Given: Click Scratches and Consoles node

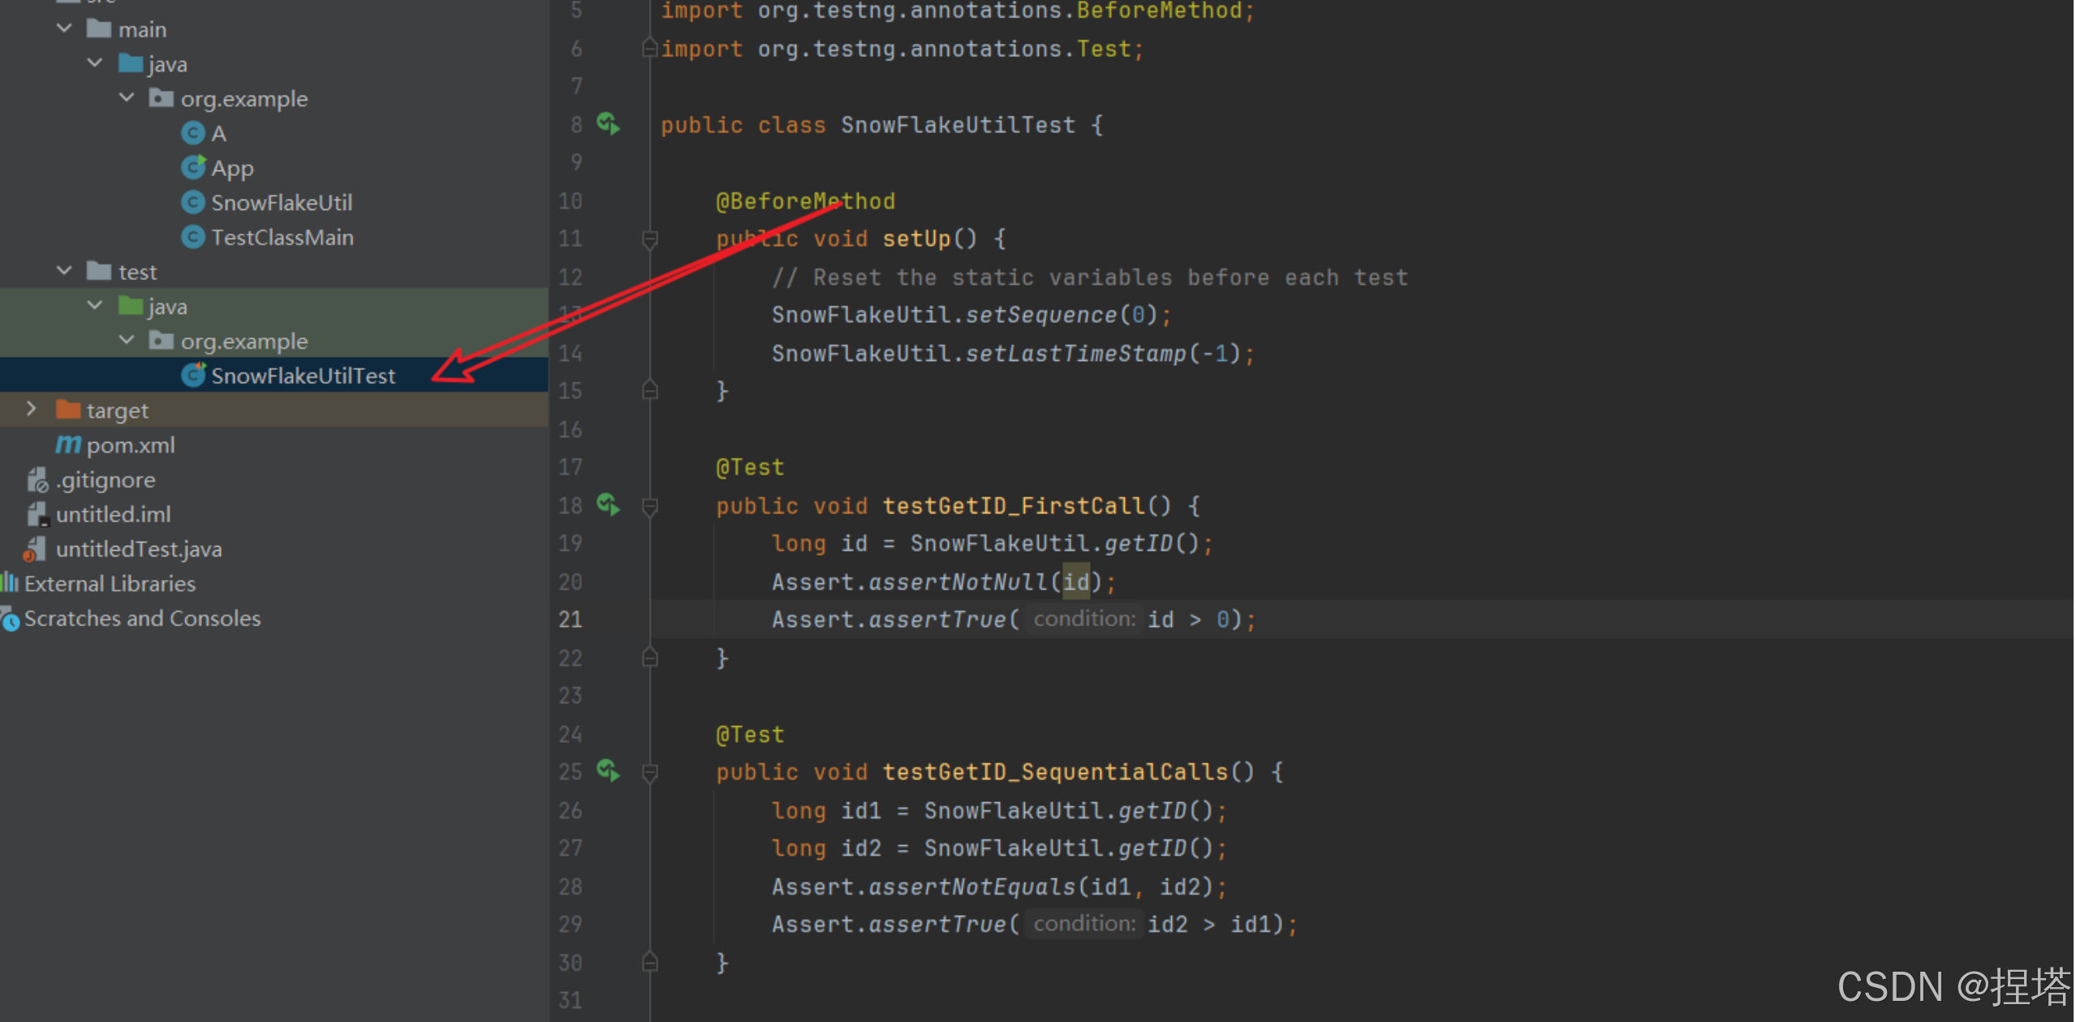Looking at the screenshot, I should 142,618.
